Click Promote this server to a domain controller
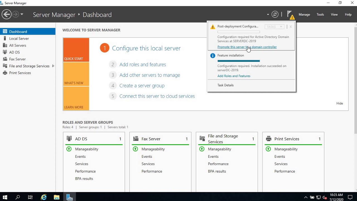 [x=247, y=47]
